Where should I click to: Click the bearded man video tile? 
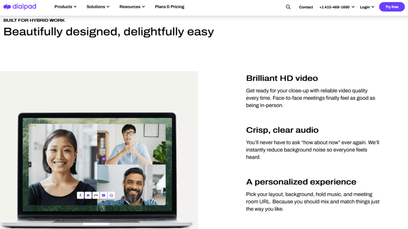pyautogui.click(x=131, y=185)
